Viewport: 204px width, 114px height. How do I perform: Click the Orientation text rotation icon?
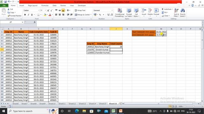click(68, 10)
